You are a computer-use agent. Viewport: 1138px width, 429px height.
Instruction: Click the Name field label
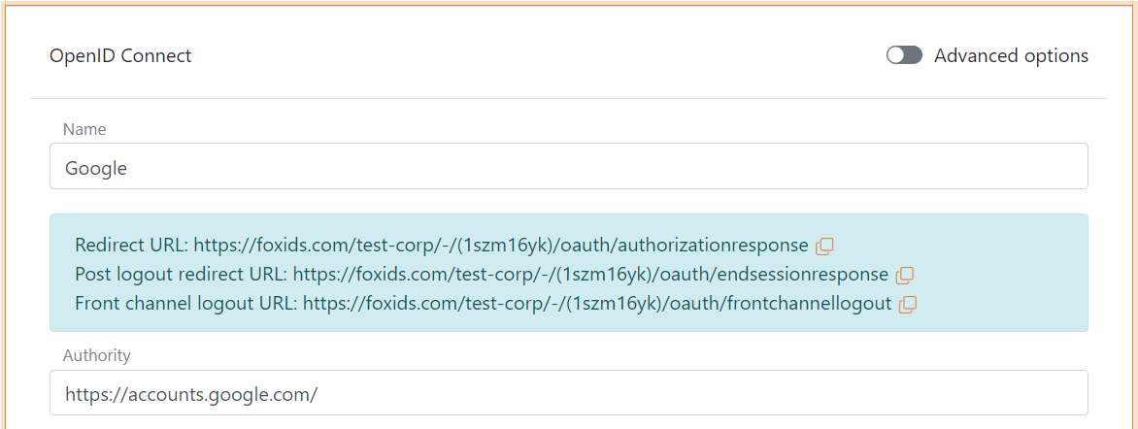[x=84, y=129]
